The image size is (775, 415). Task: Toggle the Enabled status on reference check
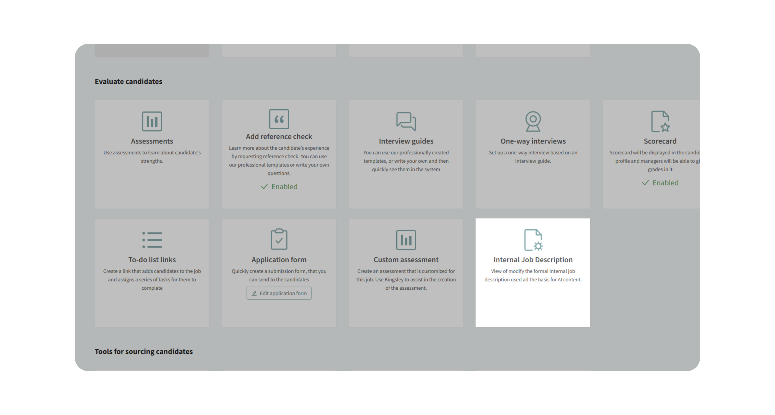[x=279, y=186]
